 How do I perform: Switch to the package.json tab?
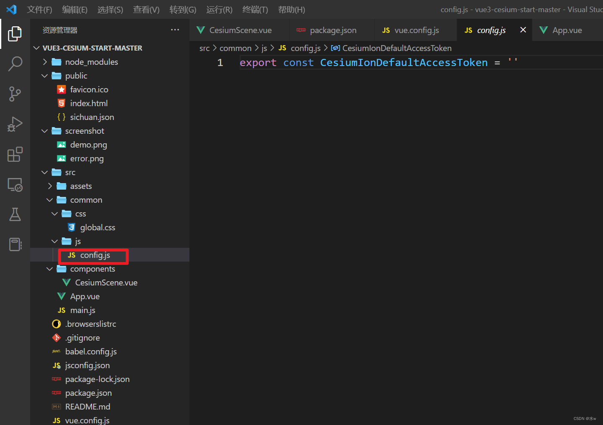click(x=332, y=30)
